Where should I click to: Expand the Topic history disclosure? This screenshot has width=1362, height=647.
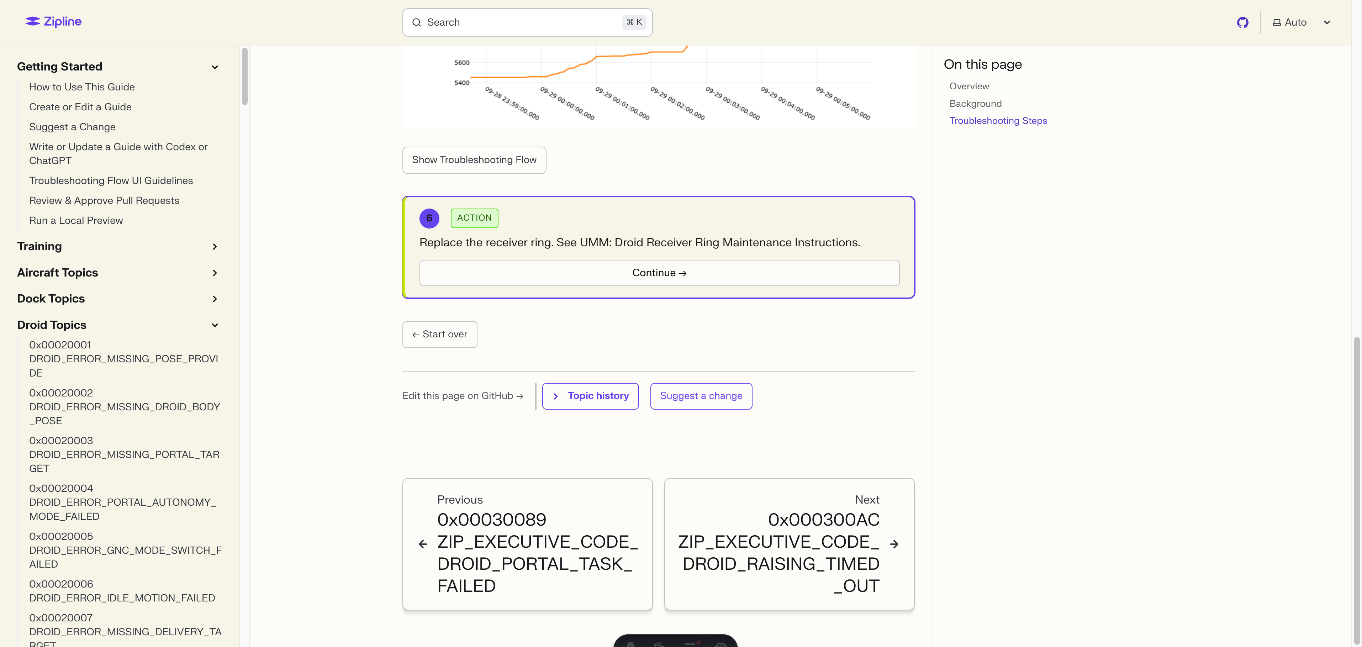coord(590,396)
